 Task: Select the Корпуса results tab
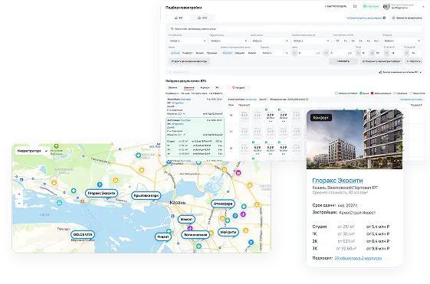pyautogui.click(x=205, y=87)
